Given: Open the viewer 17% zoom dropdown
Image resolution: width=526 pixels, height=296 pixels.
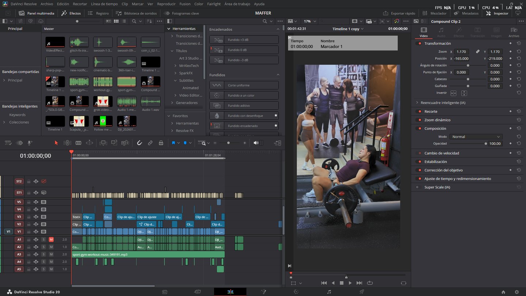Looking at the screenshot, I should [310, 21].
